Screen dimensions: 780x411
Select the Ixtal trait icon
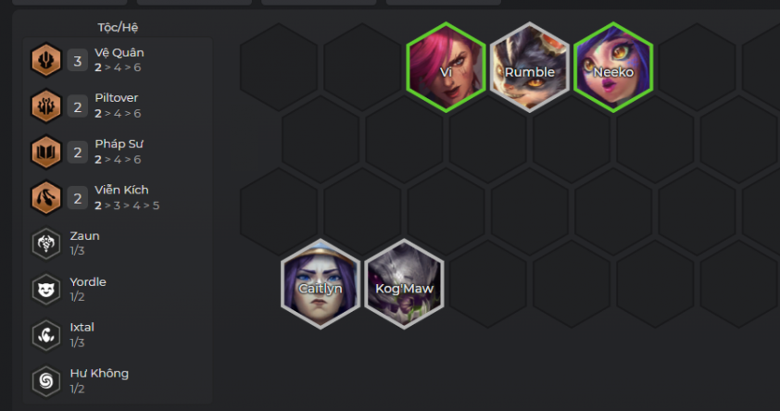coord(45,335)
